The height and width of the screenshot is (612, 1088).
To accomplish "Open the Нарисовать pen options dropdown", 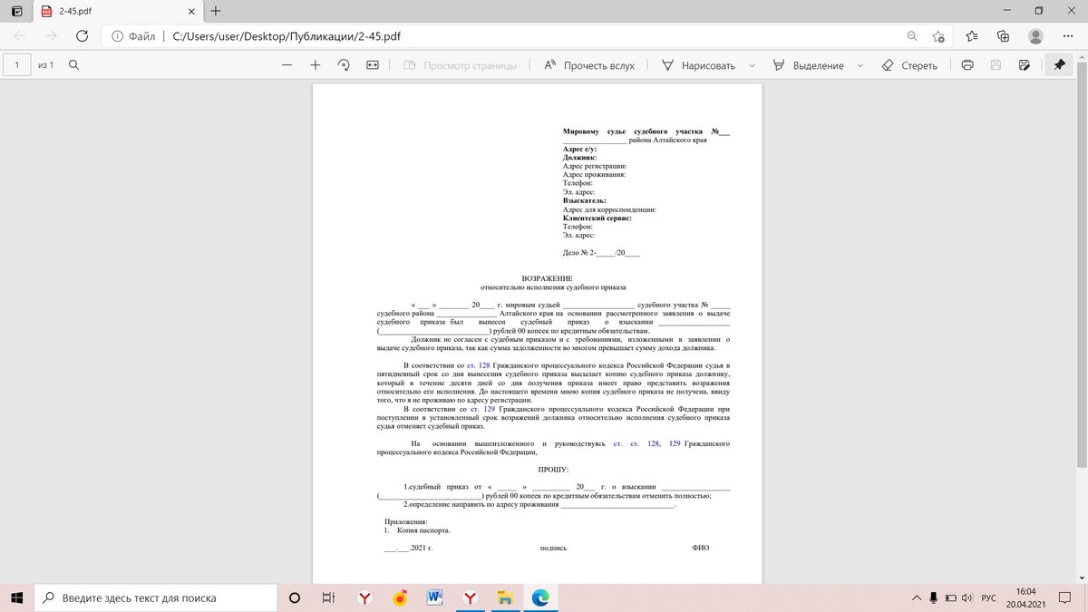I will coord(750,65).
